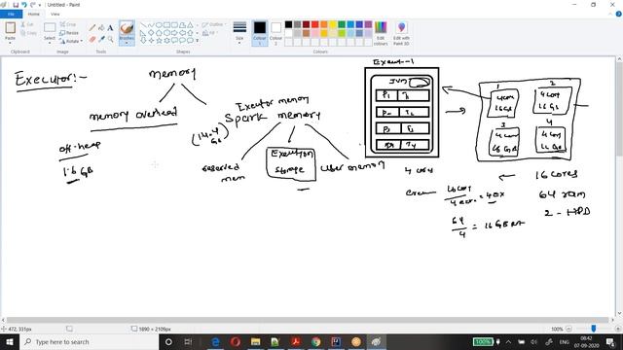The height and width of the screenshot is (350, 623).
Task: Switch to the Home ribbon tab
Action: click(x=34, y=14)
